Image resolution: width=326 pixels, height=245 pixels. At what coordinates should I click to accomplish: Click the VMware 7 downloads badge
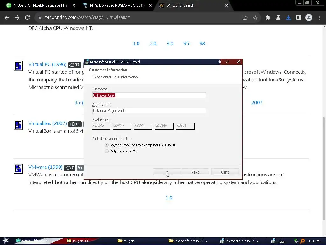coord(70,168)
